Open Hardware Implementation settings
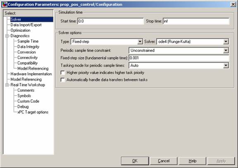 click(x=31, y=74)
